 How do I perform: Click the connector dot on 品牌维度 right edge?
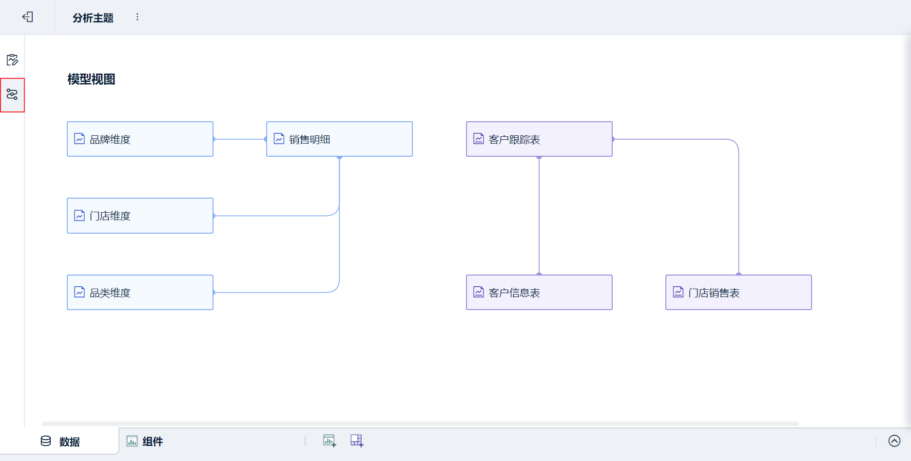pyautogui.click(x=213, y=139)
